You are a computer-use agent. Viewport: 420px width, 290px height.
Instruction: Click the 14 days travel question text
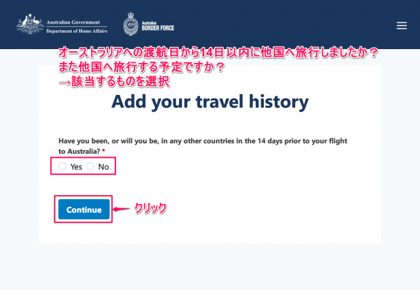pos(203,146)
